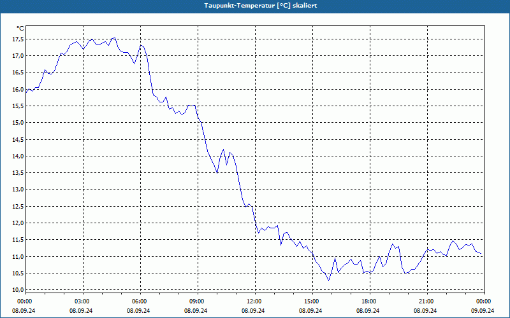Click the 16,0 y-axis label
This screenshot has width=510, height=318.
18,89
